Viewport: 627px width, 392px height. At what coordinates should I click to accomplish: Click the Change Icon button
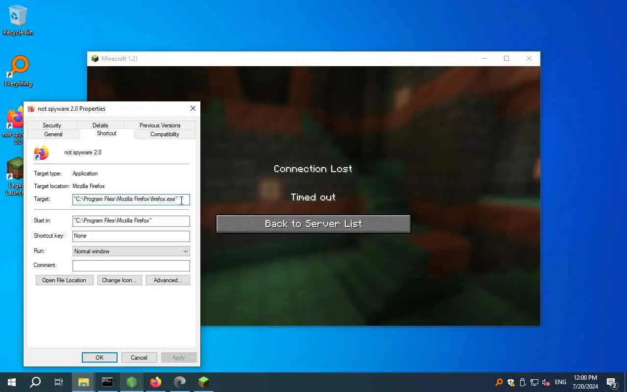pyautogui.click(x=120, y=280)
